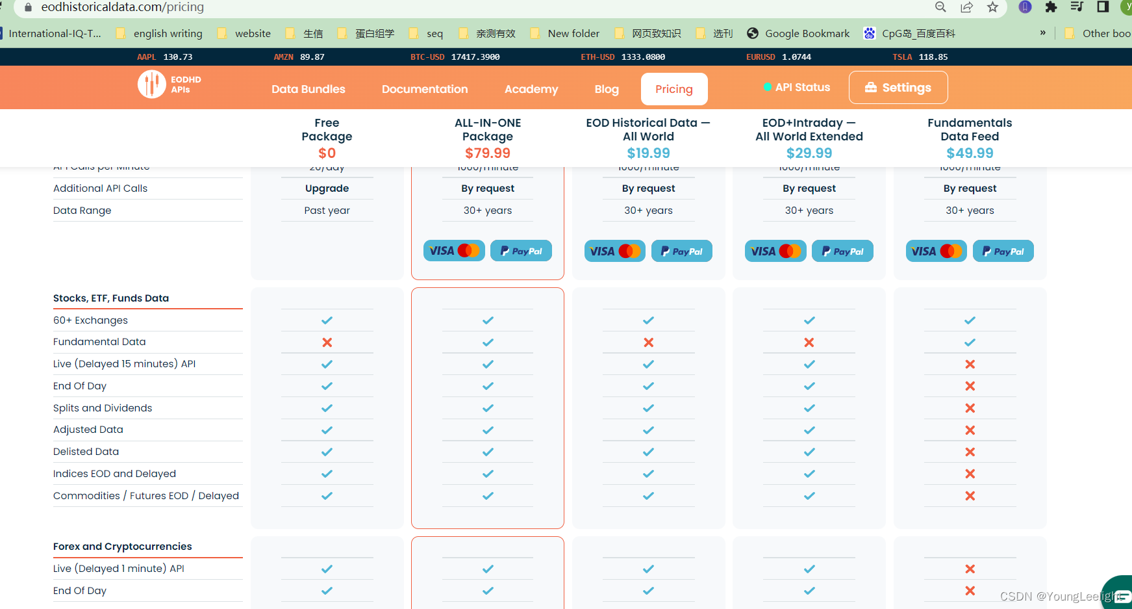The image size is (1132, 609).
Task: Open the CpG岛_百度百科 bookmark
Action: click(x=909, y=34)
